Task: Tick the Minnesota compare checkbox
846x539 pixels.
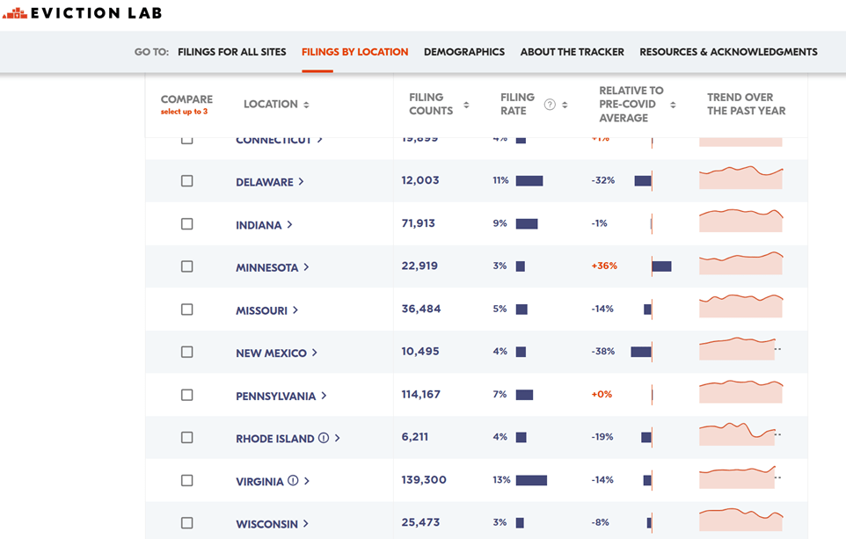Action: pos(186,266)
